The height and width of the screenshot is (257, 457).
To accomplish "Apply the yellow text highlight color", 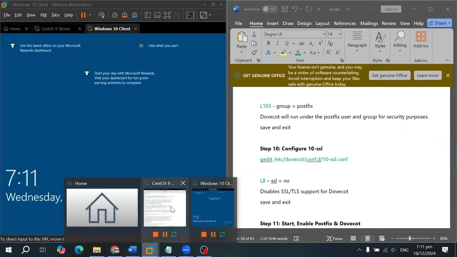I will (x=283, y=52).
